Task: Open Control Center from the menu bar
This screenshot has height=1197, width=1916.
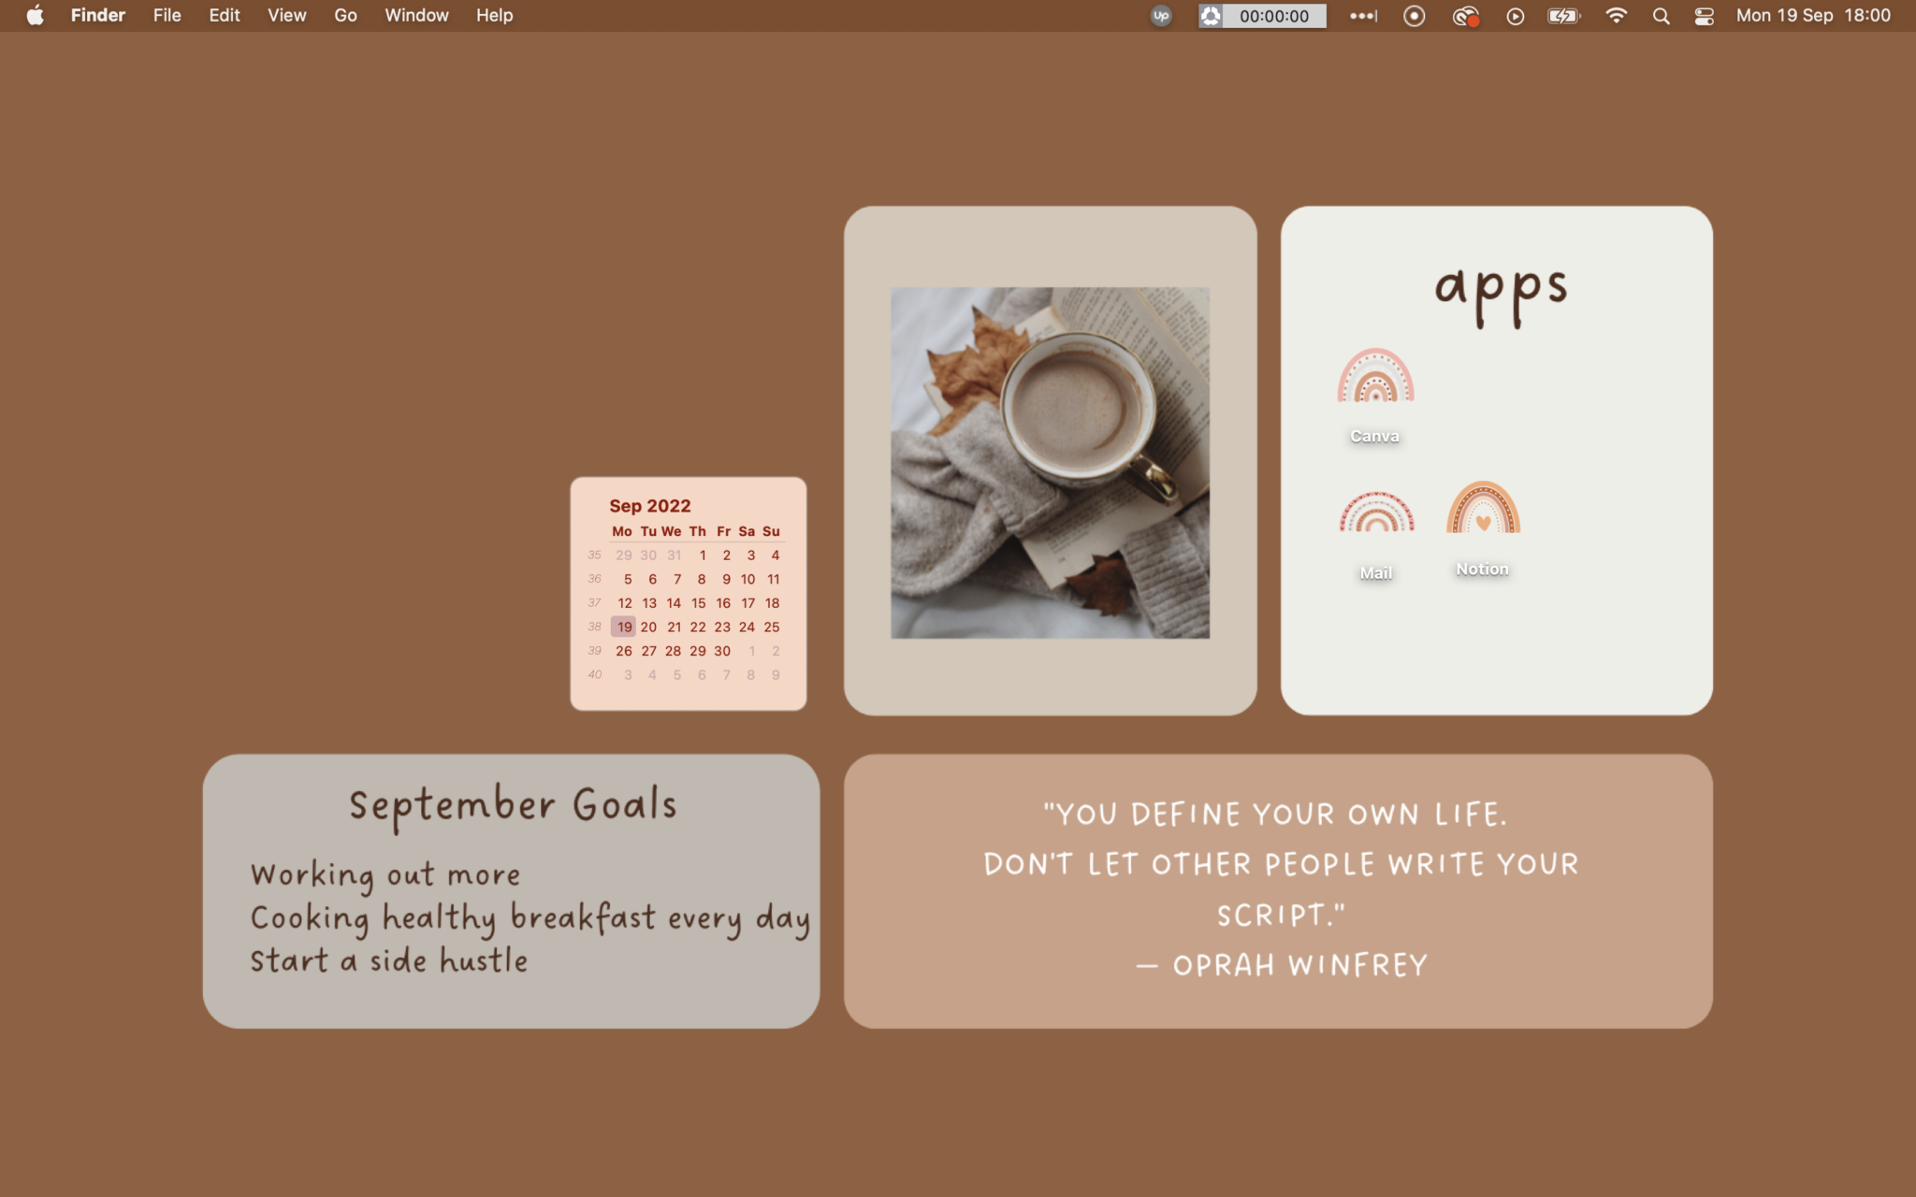Action: pos(1704,15)
